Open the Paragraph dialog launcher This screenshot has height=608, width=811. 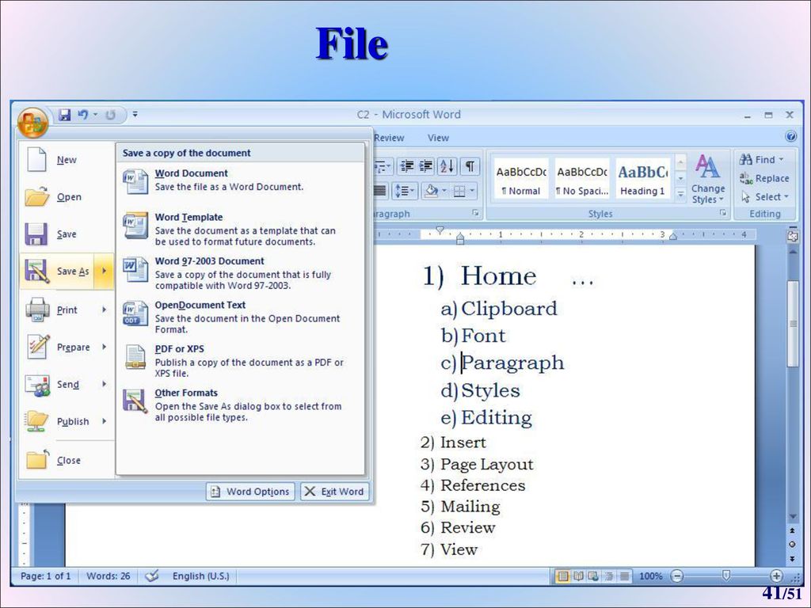(475, 213)
